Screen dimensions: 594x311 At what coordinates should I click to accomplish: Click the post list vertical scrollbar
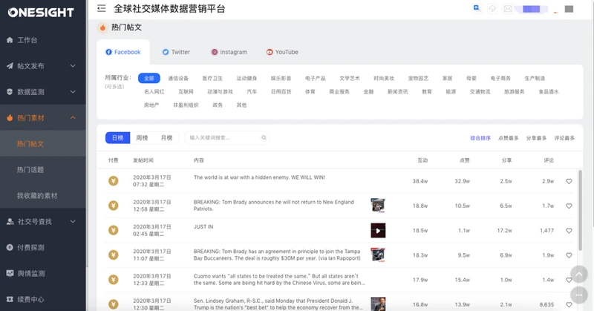[580, 210]
